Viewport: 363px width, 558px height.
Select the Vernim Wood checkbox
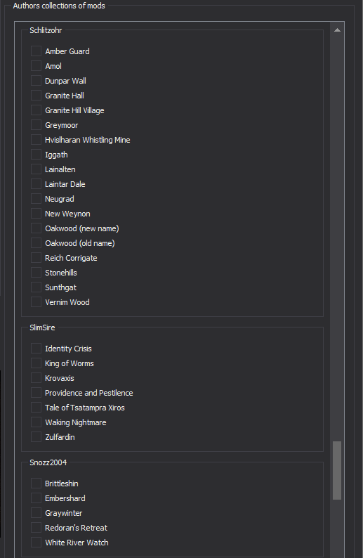click(36, 302)
